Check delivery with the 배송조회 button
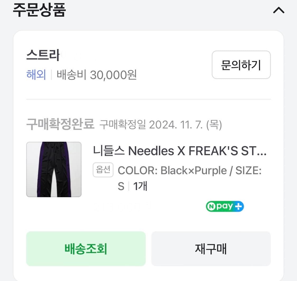297x281 pixels. (x=86, y=249)
